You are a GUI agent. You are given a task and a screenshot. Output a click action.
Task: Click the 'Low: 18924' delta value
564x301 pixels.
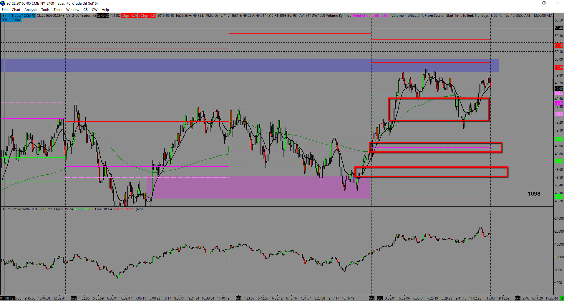click(x=104, y=209)
